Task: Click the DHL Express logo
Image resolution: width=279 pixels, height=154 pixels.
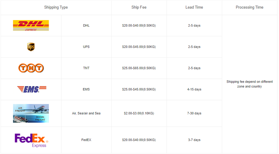Action: (x=31, y=25)
